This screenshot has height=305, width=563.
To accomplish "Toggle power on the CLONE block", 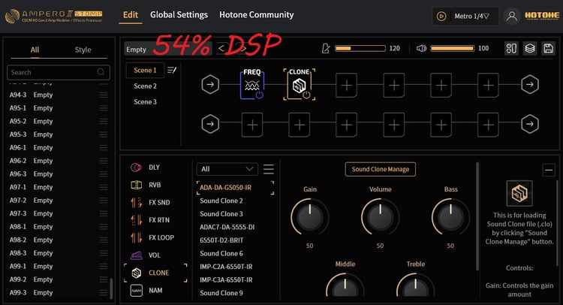I will [306, 95].
